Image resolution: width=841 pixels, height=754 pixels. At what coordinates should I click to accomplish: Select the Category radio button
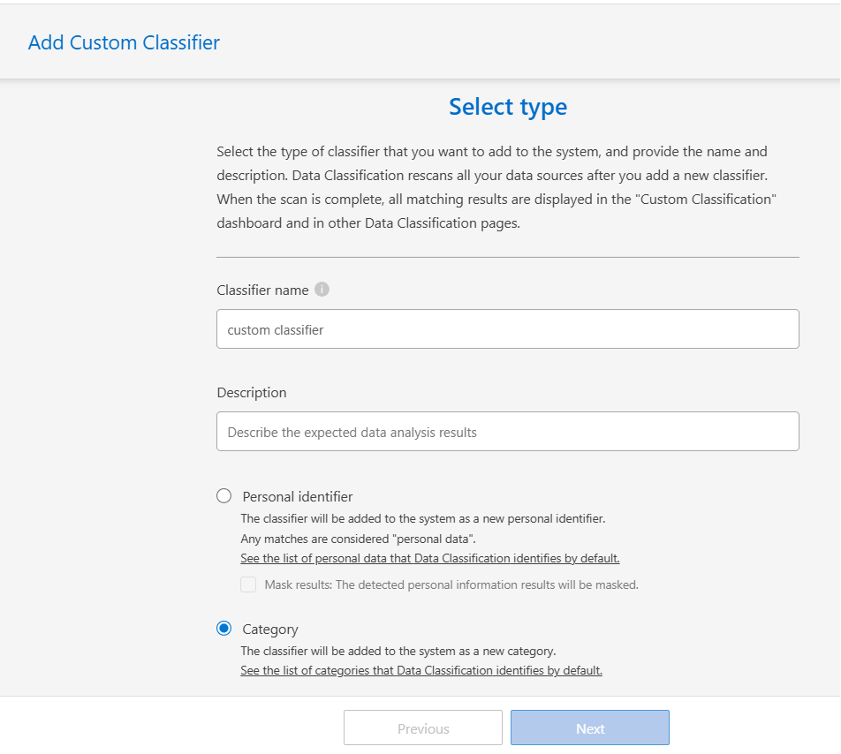click(x=224, y=629)
